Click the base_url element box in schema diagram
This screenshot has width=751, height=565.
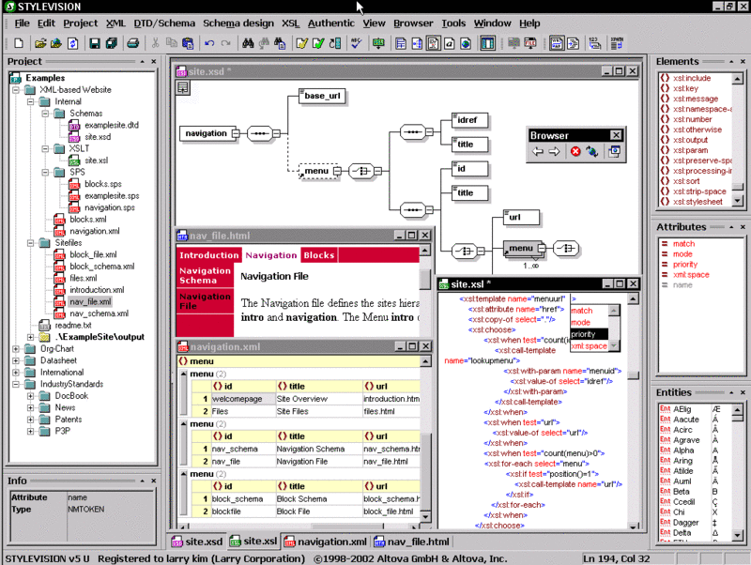click(x=322, y=96)
